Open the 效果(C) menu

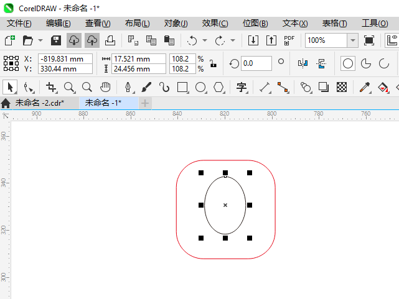tap(215, 23)
